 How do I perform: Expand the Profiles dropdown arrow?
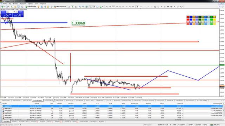click(8, 7)
